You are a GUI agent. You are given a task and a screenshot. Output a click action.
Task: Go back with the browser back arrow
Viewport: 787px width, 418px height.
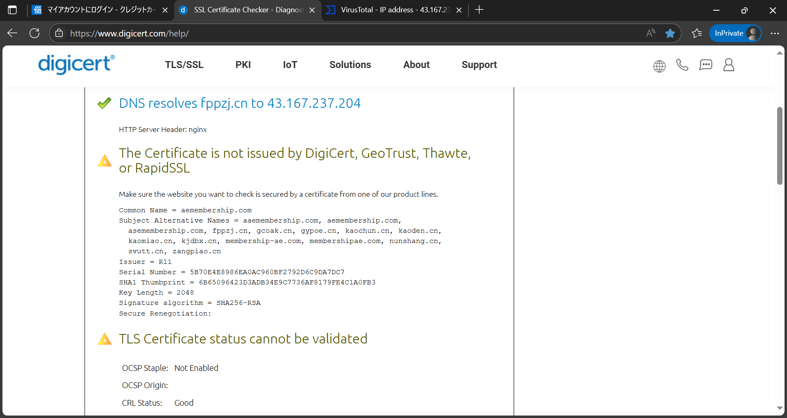[x=12, y=33]
